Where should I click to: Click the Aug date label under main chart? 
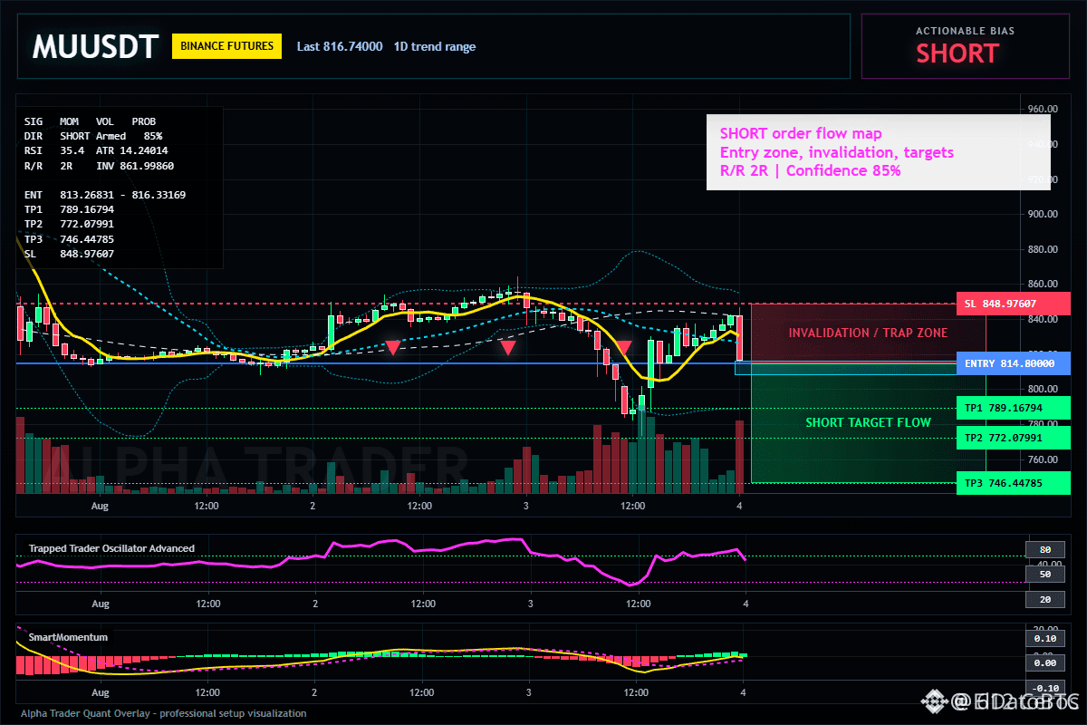[101, 505]
